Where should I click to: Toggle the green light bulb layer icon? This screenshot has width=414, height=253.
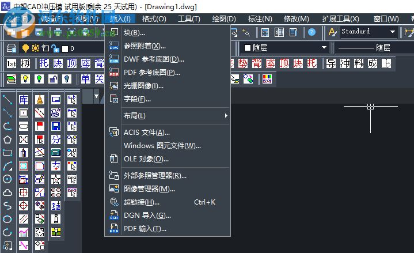coord(39,79)
